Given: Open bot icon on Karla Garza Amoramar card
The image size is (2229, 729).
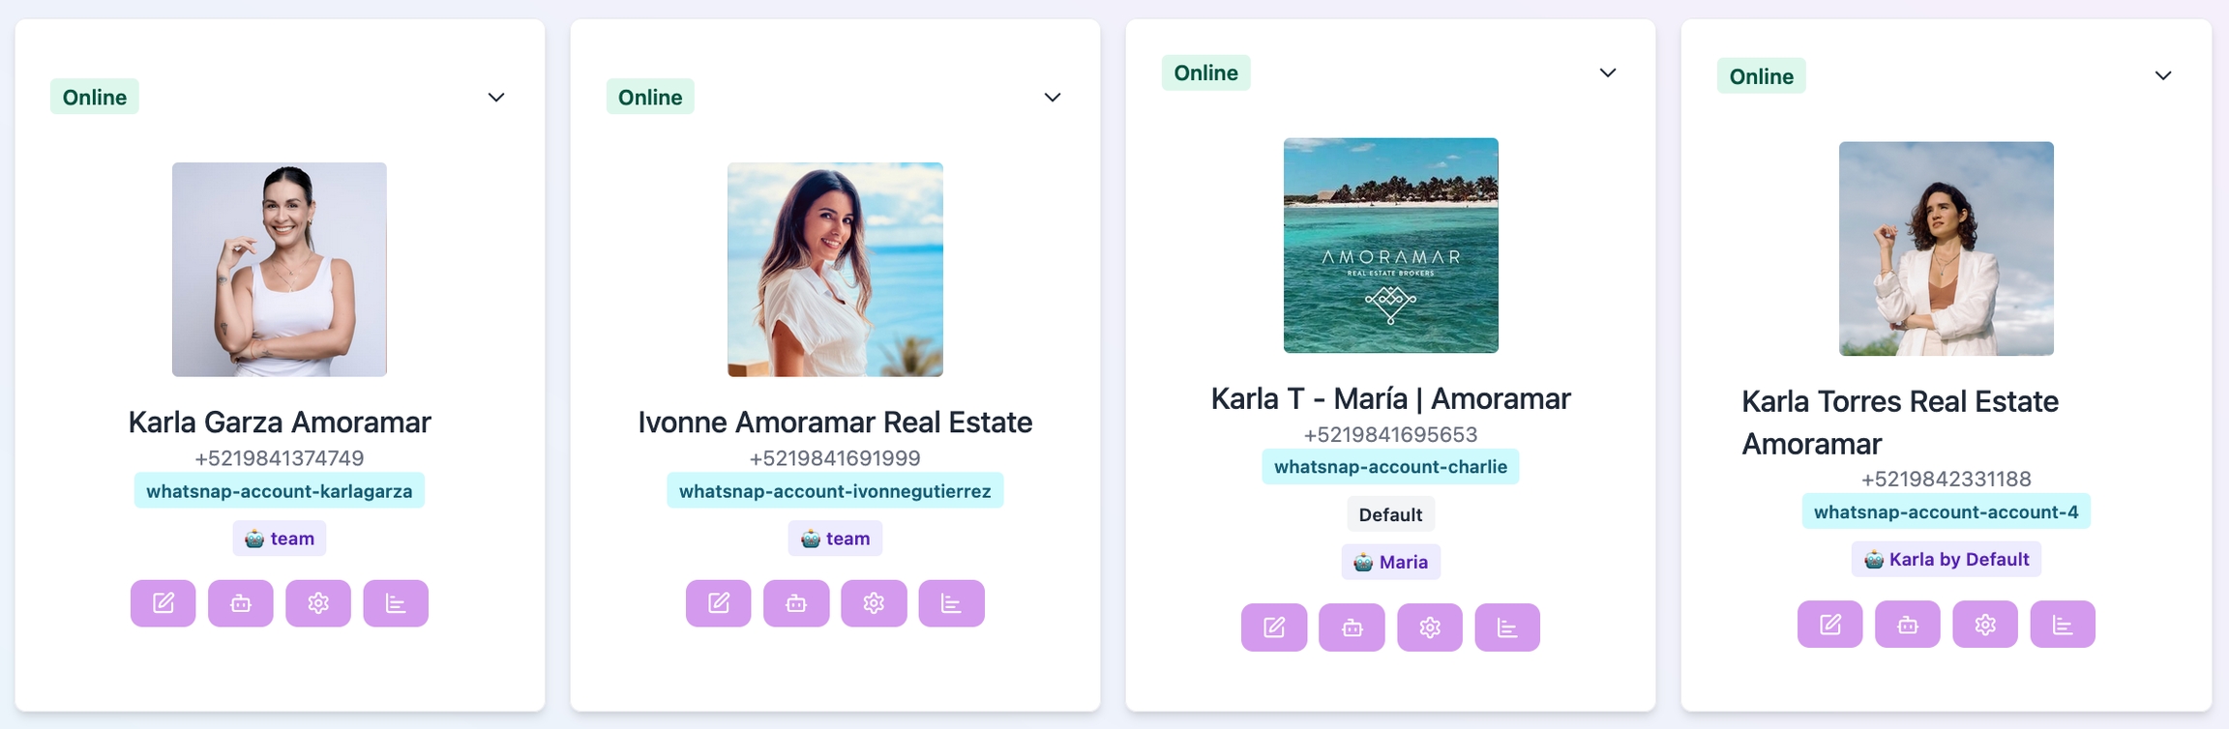Looking at the screenshot, I should (x=241, y=603).
